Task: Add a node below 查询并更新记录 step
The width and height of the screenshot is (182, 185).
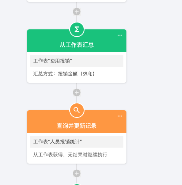Action: [x=77, y=174]
